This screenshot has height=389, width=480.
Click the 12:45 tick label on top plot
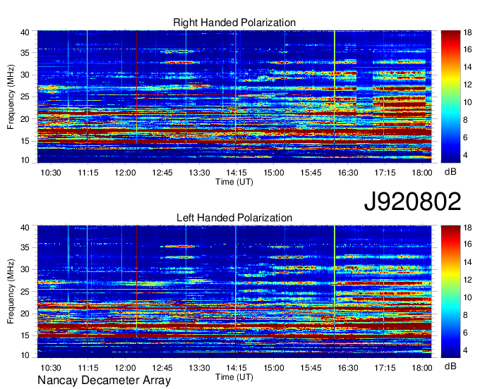[162, 173]
